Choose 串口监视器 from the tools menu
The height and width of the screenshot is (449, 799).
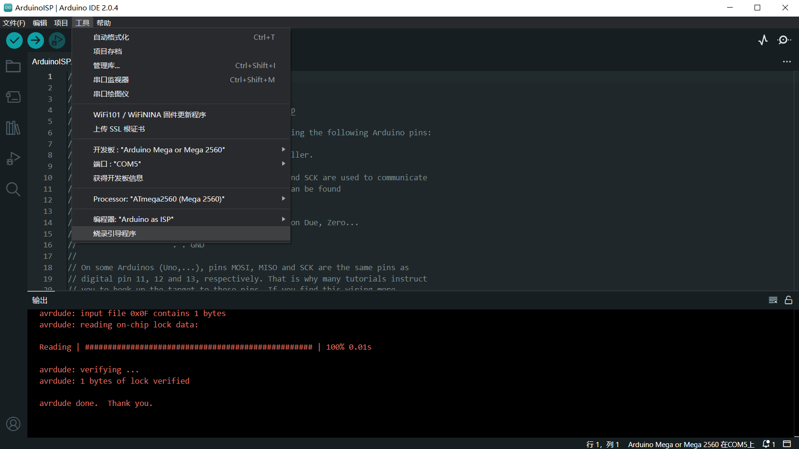point(181,80)
